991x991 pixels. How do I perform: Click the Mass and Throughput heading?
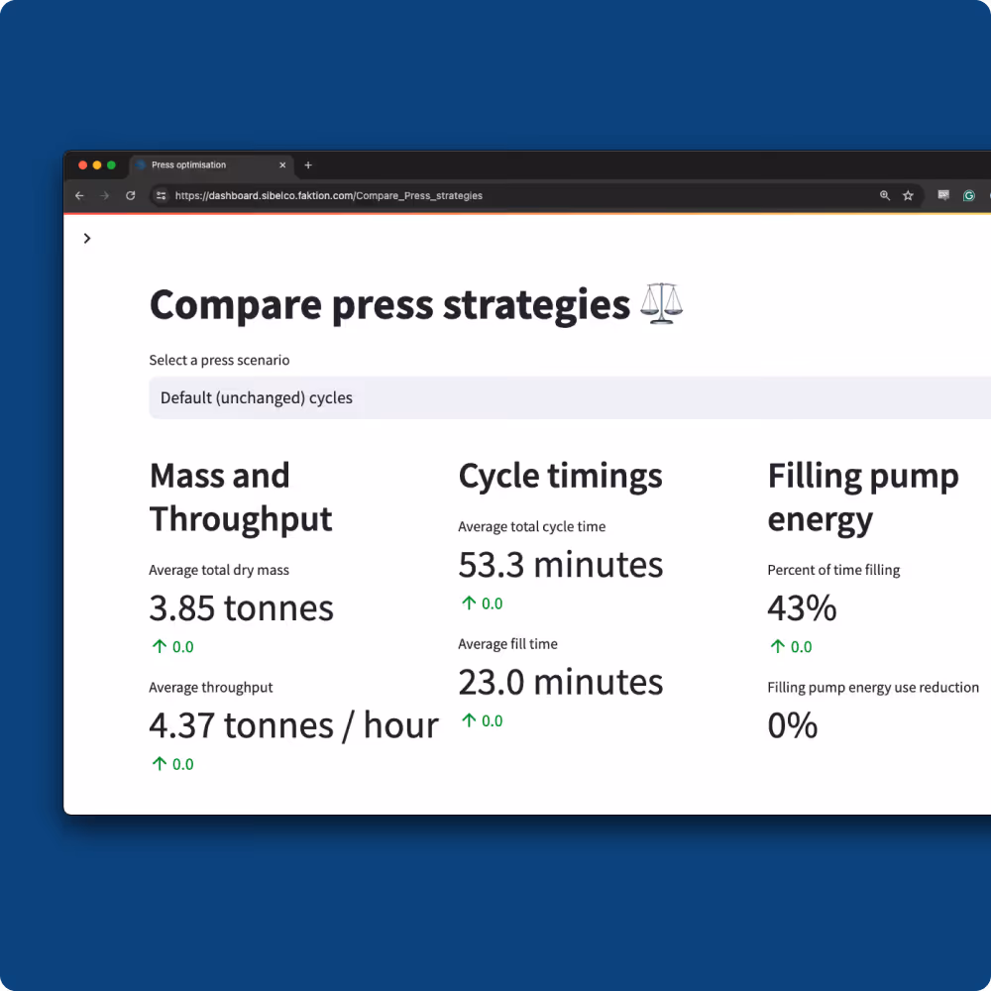click(241, 497)
